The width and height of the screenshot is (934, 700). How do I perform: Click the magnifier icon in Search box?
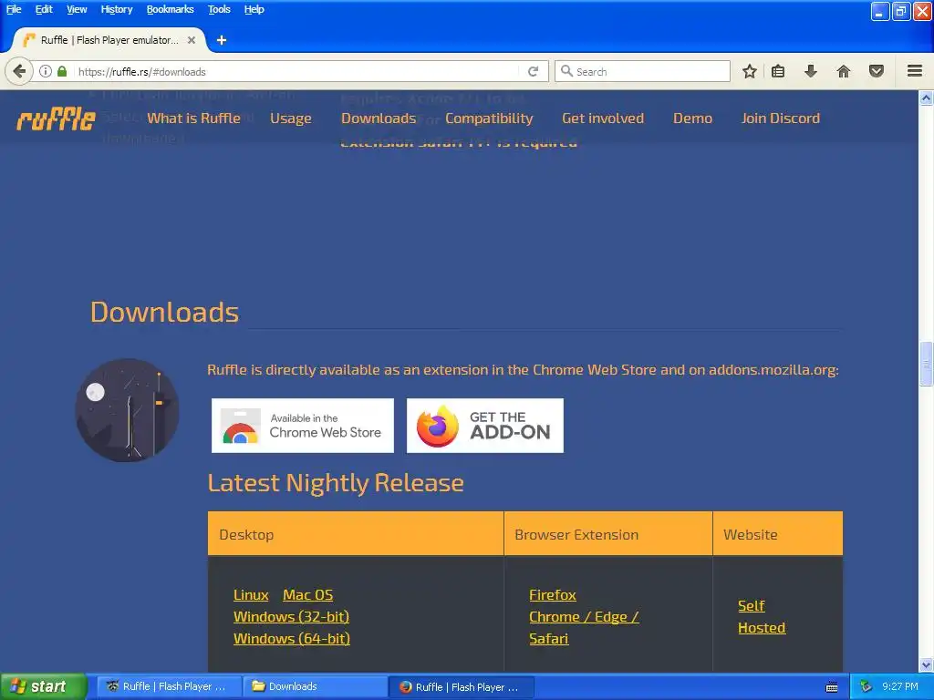click(x=566, y=71)
